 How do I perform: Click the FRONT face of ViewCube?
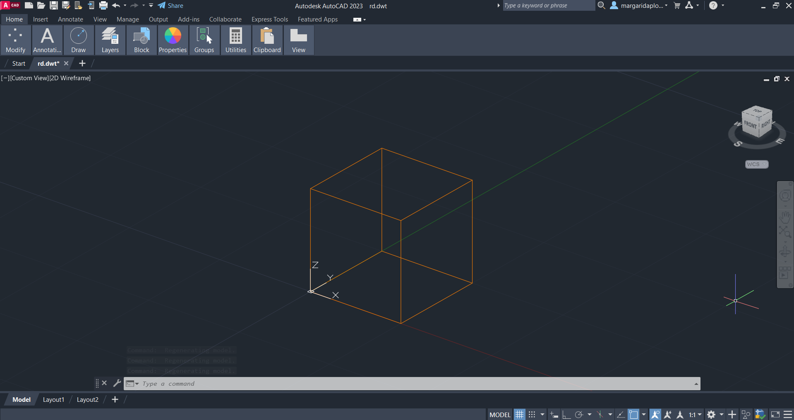coord(750,124)
